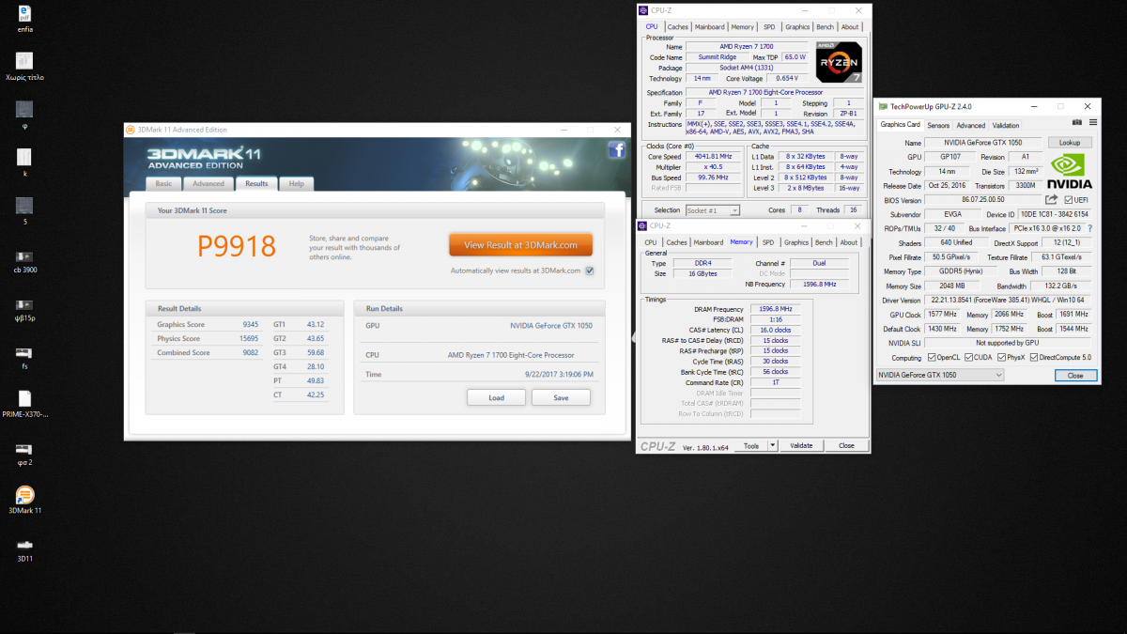The image size is (1127, 634).
Task: Open the Mainboard tab in top CPU-Z window
Action: point(710,27)
